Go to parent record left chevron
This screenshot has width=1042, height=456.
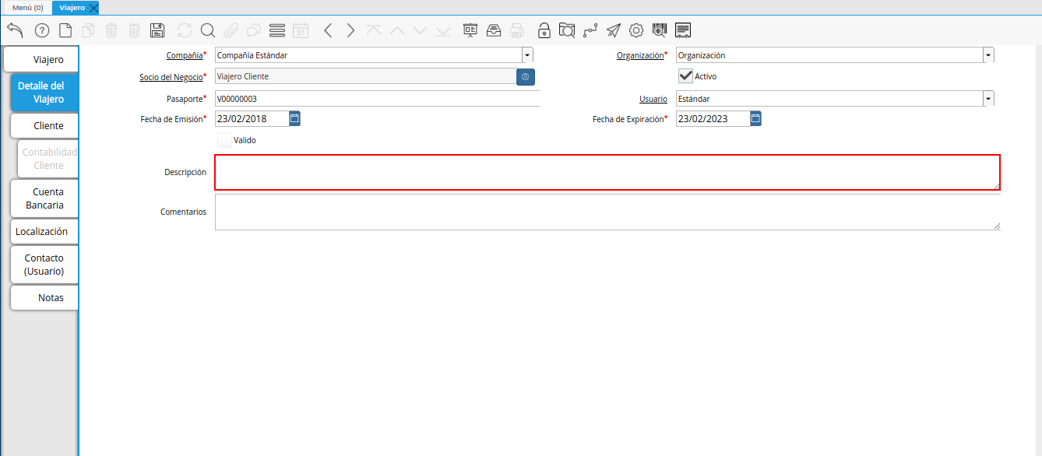[x=328, y=30]
